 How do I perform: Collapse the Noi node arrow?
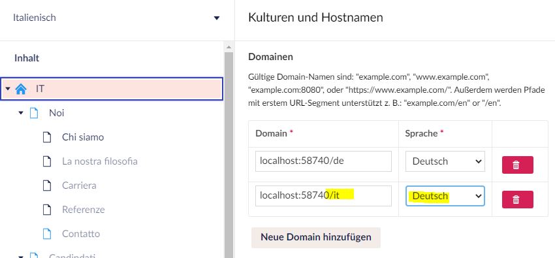(x=21, y=113)
